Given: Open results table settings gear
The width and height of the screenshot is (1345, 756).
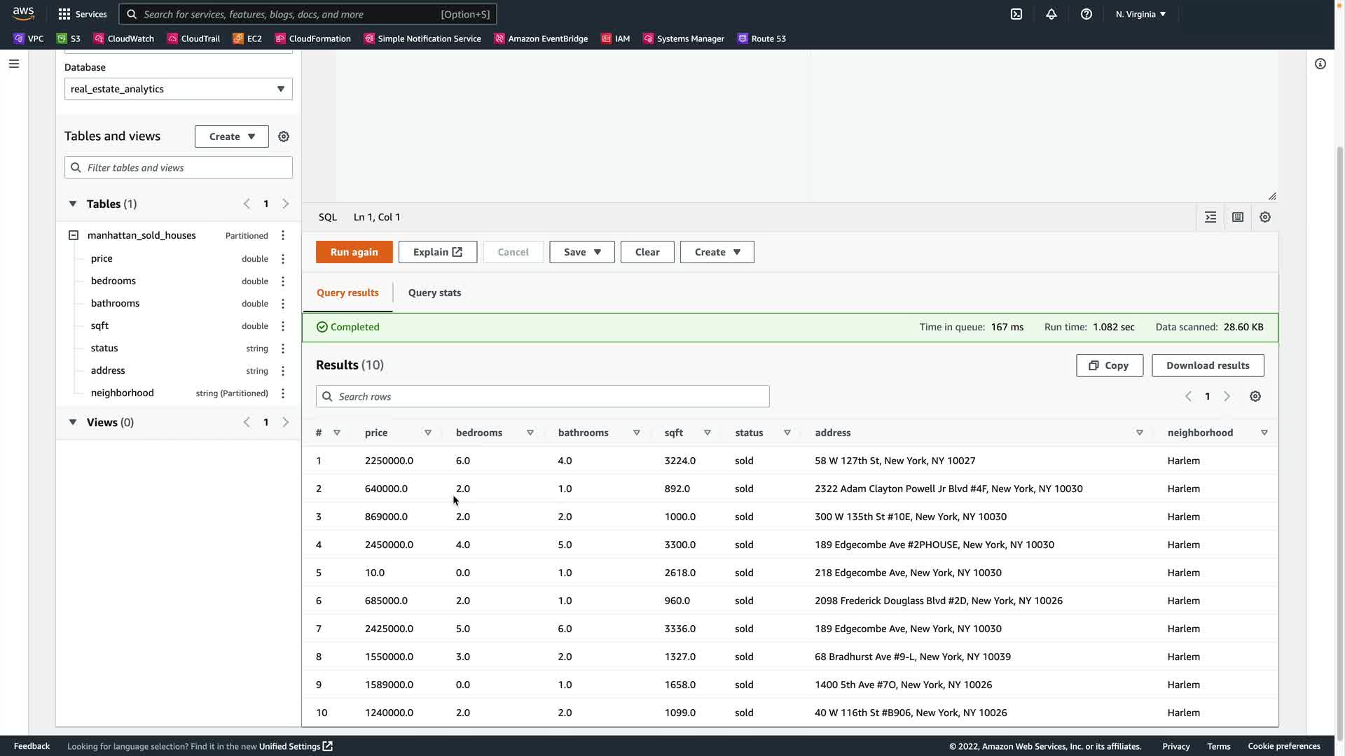Looking at the screenshot, I should pyautogui.click(x=1255, y=396).
